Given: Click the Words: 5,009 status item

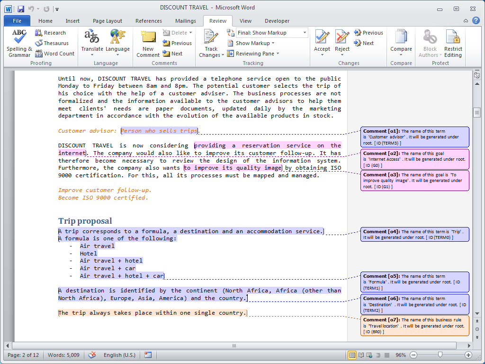Looking at the screenshot, I should pyautogui.click(x=64, y=355).
